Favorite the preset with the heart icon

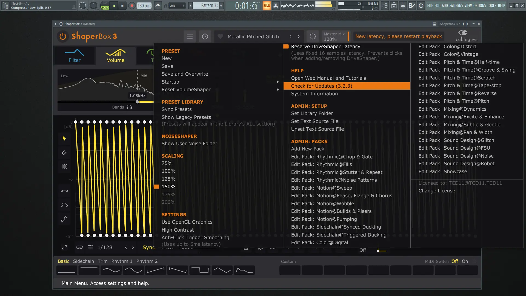point(220,36)
